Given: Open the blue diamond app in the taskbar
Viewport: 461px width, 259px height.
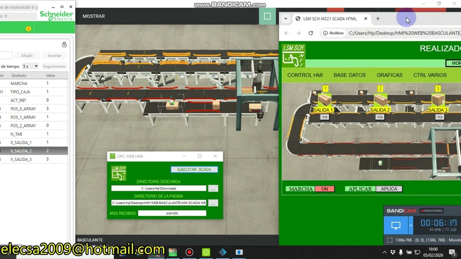Looking at the screenshot, I should tap(223, 252).
